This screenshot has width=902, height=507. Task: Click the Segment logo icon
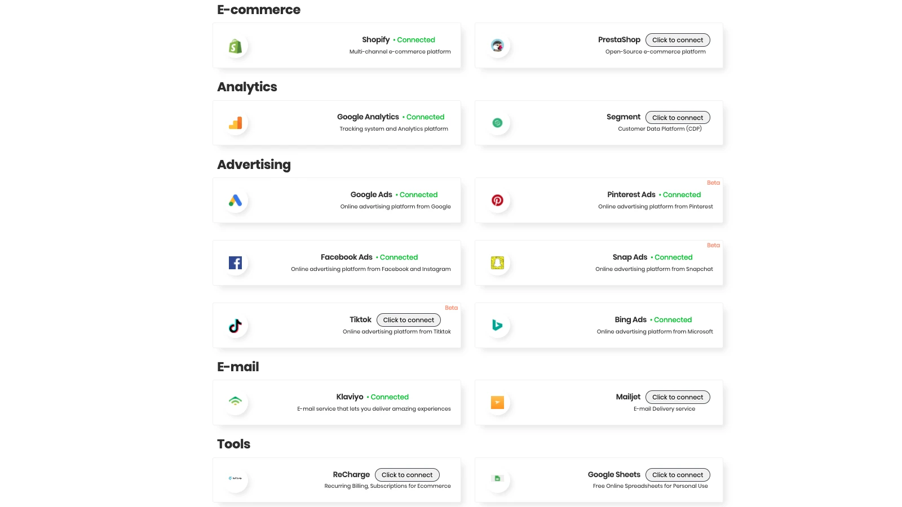497,123
